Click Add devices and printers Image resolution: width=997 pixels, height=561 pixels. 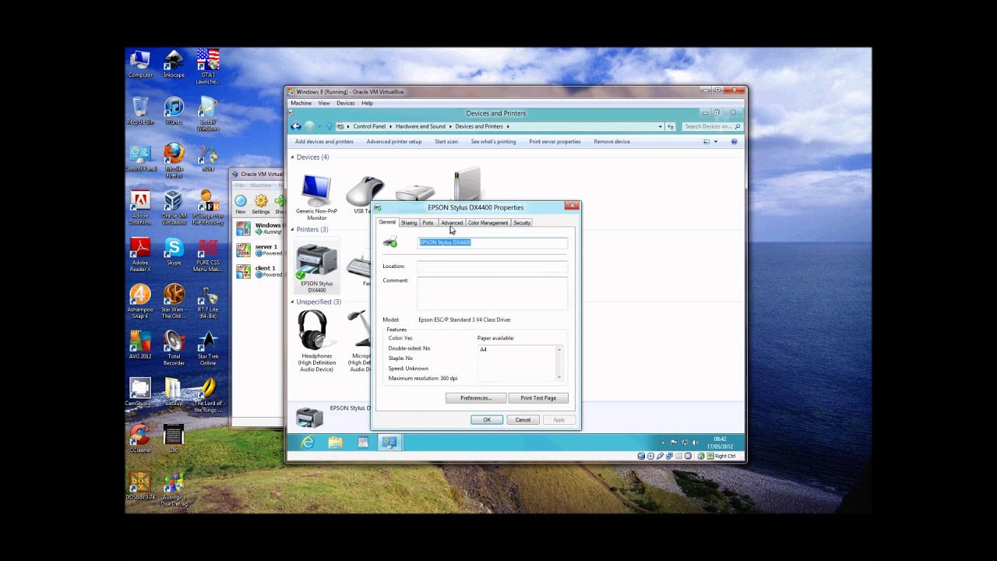click(x=324, y=142)
